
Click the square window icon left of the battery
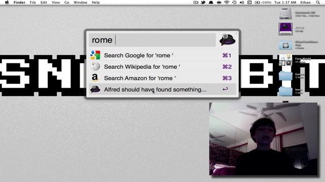point(249,3)
